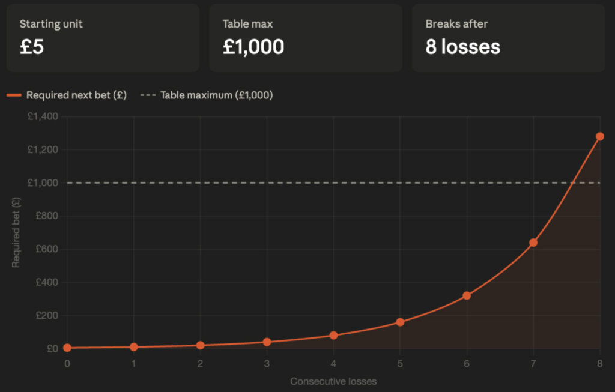This screenshot has width=615, height=392.
Task: Click the Required bet (£) y-axis title
Action: (16, 233)
